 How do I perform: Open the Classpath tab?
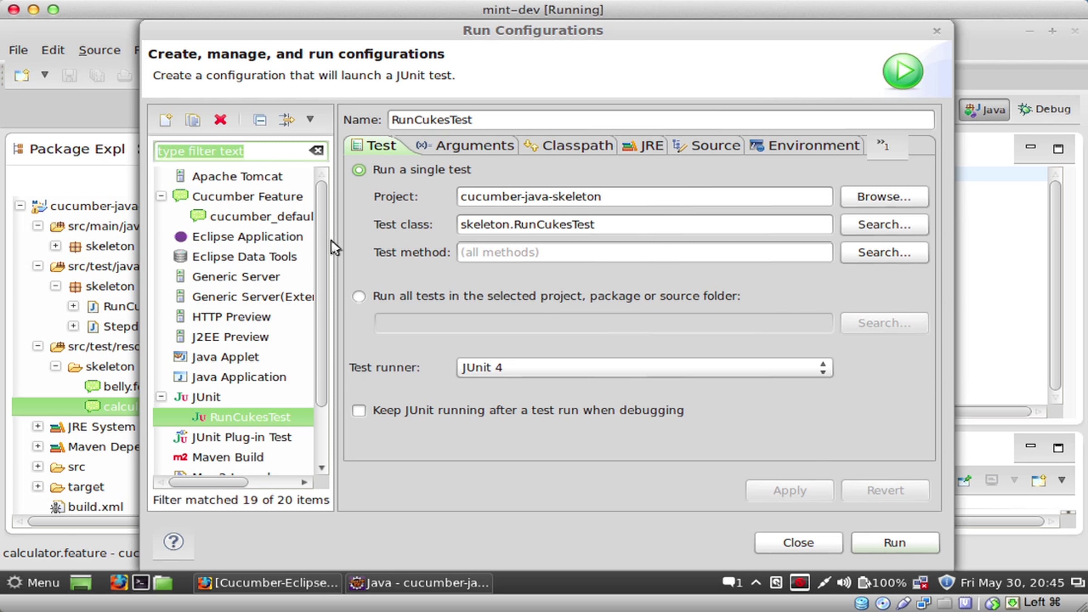tap(568, 146)
